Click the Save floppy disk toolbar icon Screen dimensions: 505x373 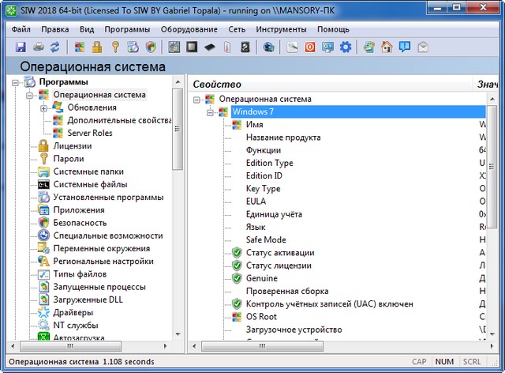(x=21, y=47)
